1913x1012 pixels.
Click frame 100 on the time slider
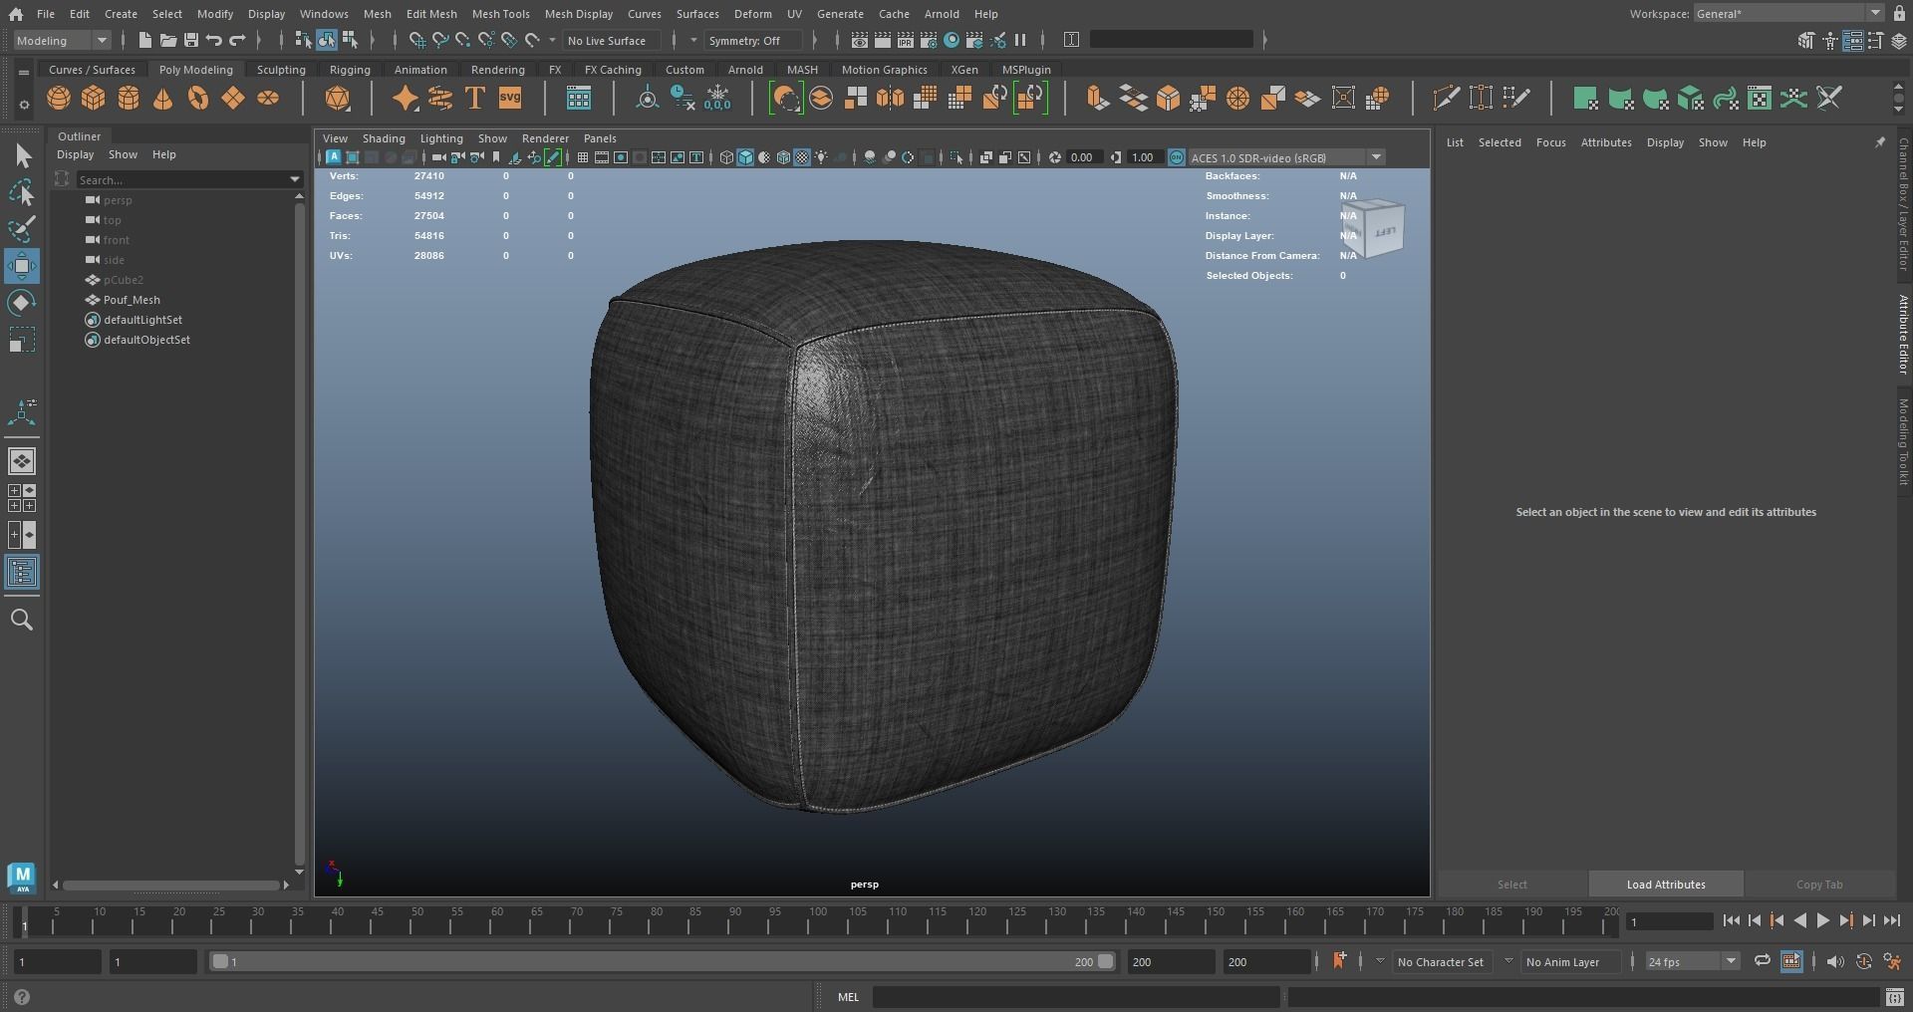[x=817, y=921]
